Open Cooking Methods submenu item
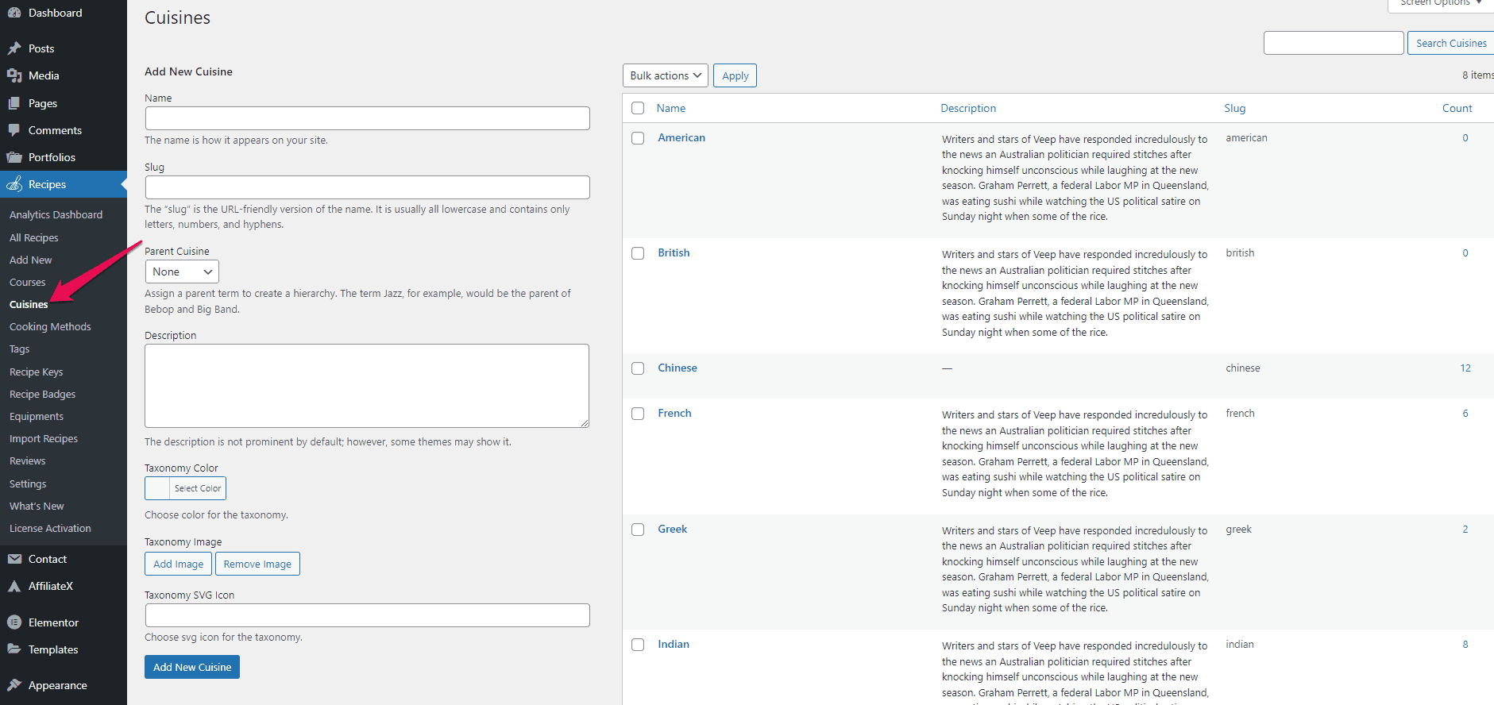This screenshot has width=1494, height=705. pyautogui.click(x=50, y=326)
